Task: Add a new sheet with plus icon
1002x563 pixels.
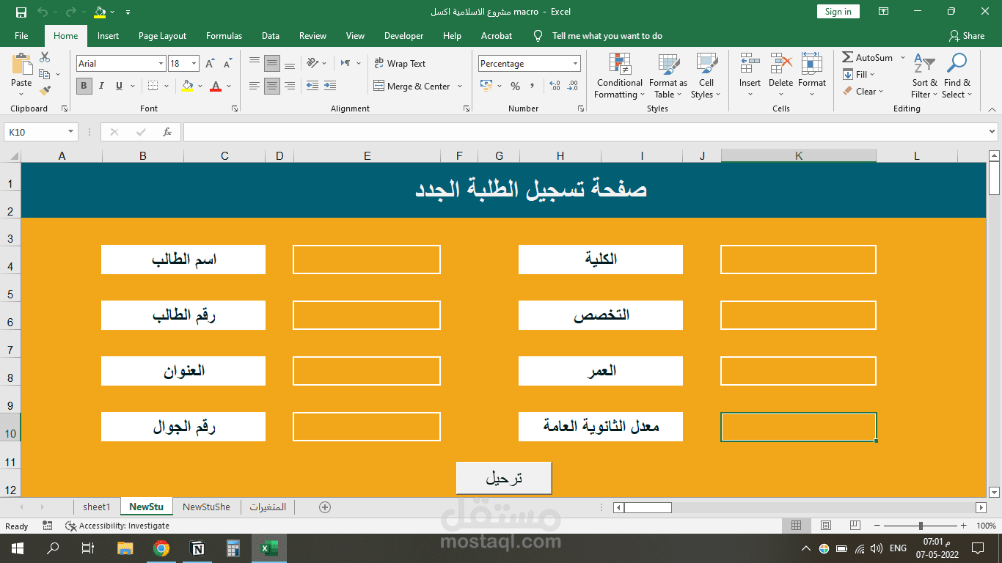Action: (325, 507)
